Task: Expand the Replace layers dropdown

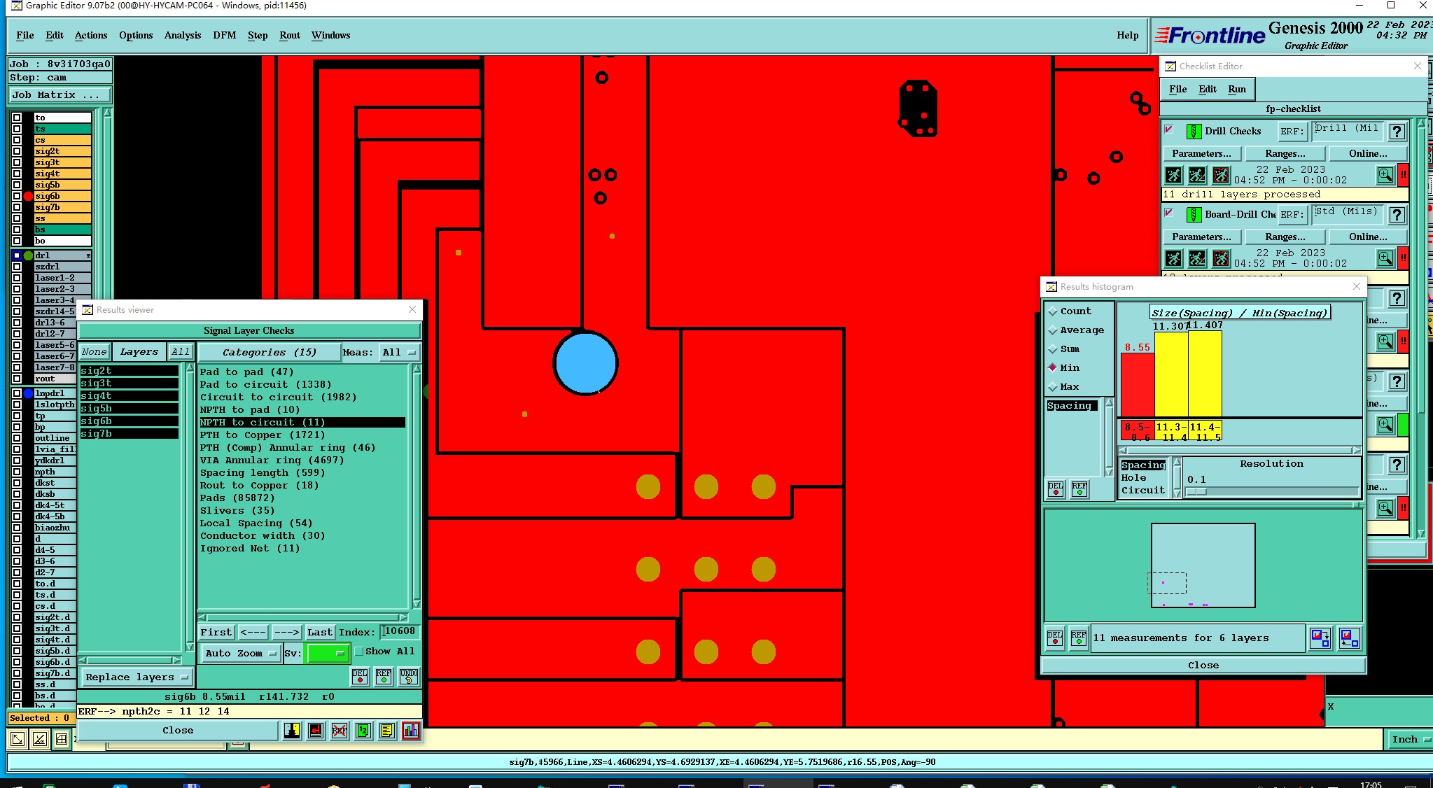Action: point(137,677)
